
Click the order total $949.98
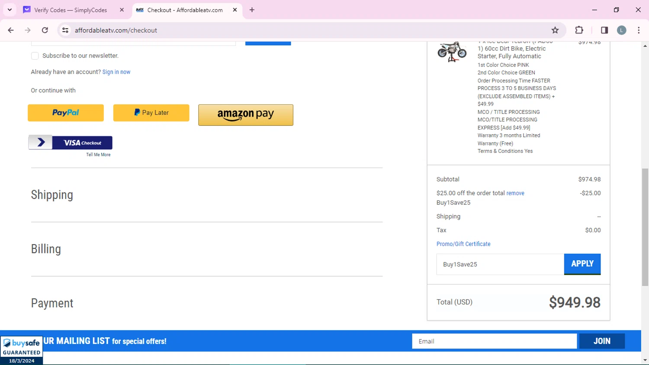click(x=575, y=302)
